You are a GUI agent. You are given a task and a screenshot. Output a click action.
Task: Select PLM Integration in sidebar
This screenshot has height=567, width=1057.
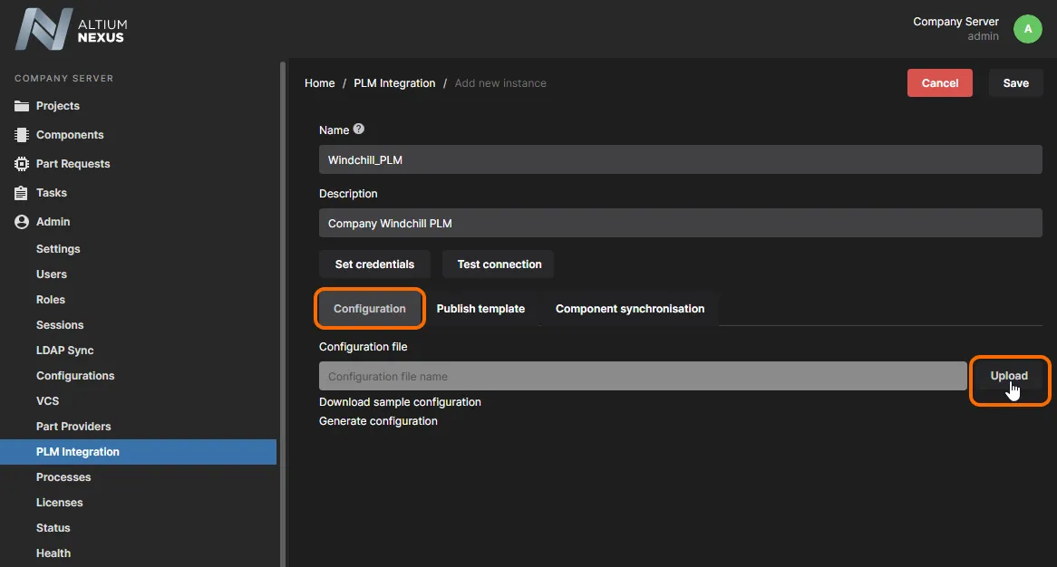coord(138,452)
